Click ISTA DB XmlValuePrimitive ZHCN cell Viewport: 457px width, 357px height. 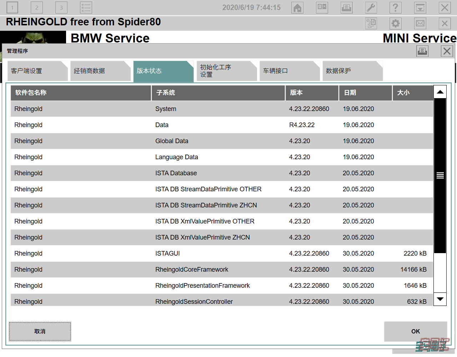pyautogui.click(x=202, y=237)
